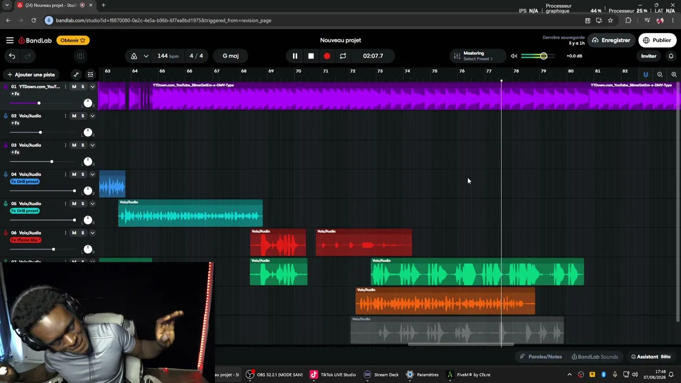
Task: Edit the 144 bpm tempo field
Action: click(x=168, y=56)
